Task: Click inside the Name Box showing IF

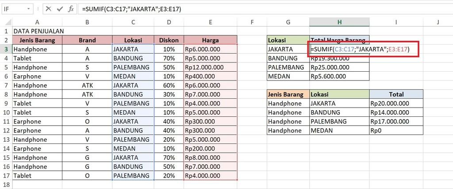Action: tap(13, 9)
